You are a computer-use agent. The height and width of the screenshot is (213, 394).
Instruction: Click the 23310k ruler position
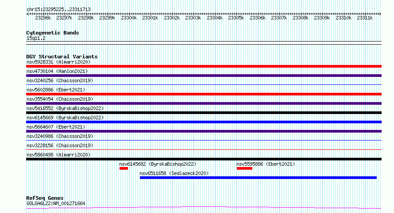344,18
